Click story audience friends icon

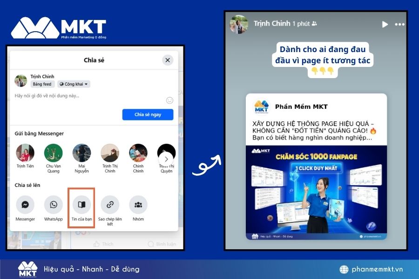[x=314, y=24]
